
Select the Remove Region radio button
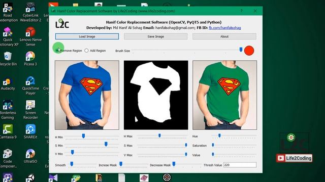click(57, 51)
